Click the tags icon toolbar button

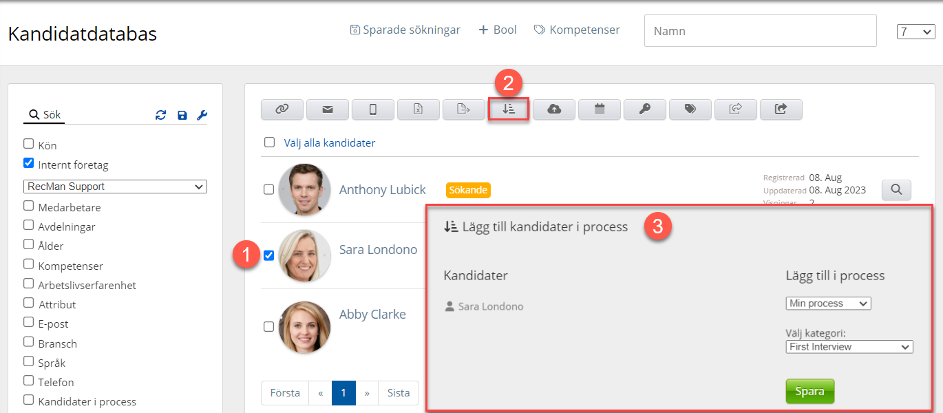690,109
